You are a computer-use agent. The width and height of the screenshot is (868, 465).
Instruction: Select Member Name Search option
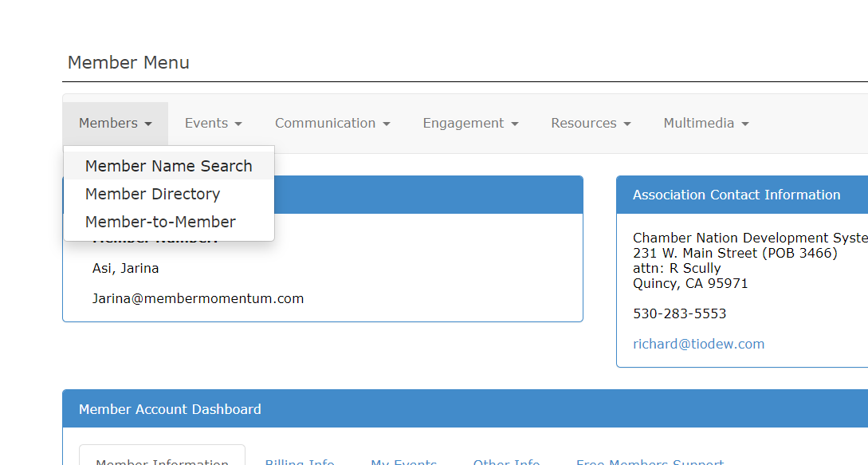point(168,166)
